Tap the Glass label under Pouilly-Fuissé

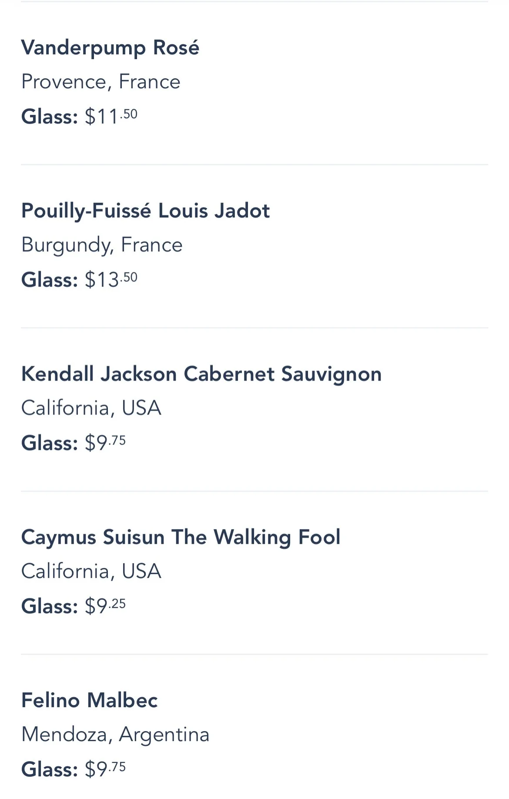click(x=50, y=279)
